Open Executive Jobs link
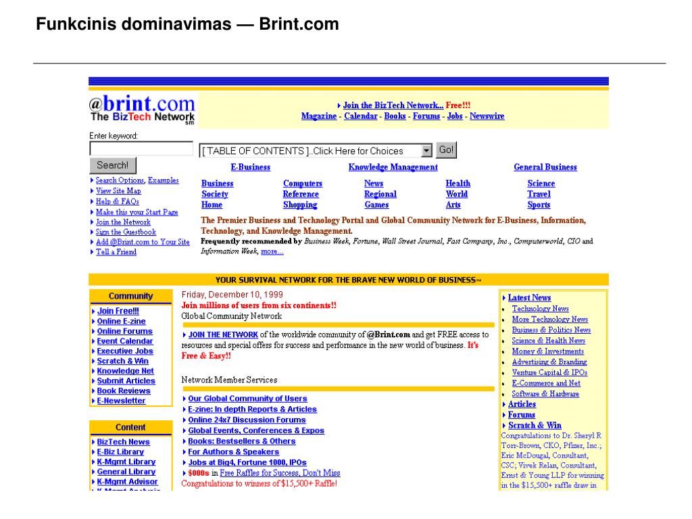Screen dimensions: 692x519 tap(125, 351)
